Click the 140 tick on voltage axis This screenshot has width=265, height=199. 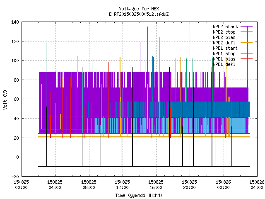15,22
